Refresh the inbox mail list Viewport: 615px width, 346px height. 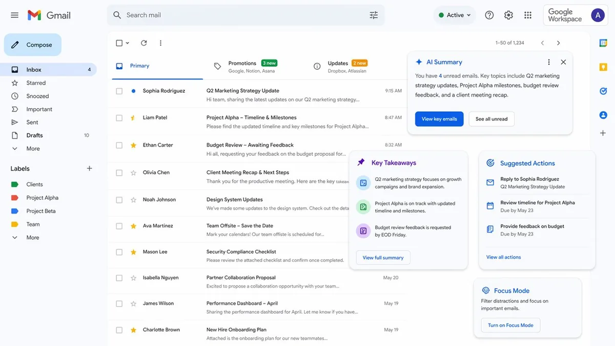(x=143, y=43)
